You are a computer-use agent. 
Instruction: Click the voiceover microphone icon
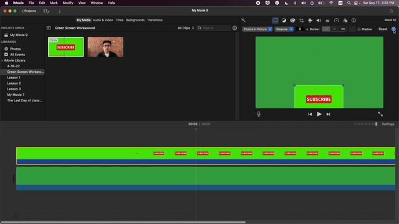(x=259, y=114)
